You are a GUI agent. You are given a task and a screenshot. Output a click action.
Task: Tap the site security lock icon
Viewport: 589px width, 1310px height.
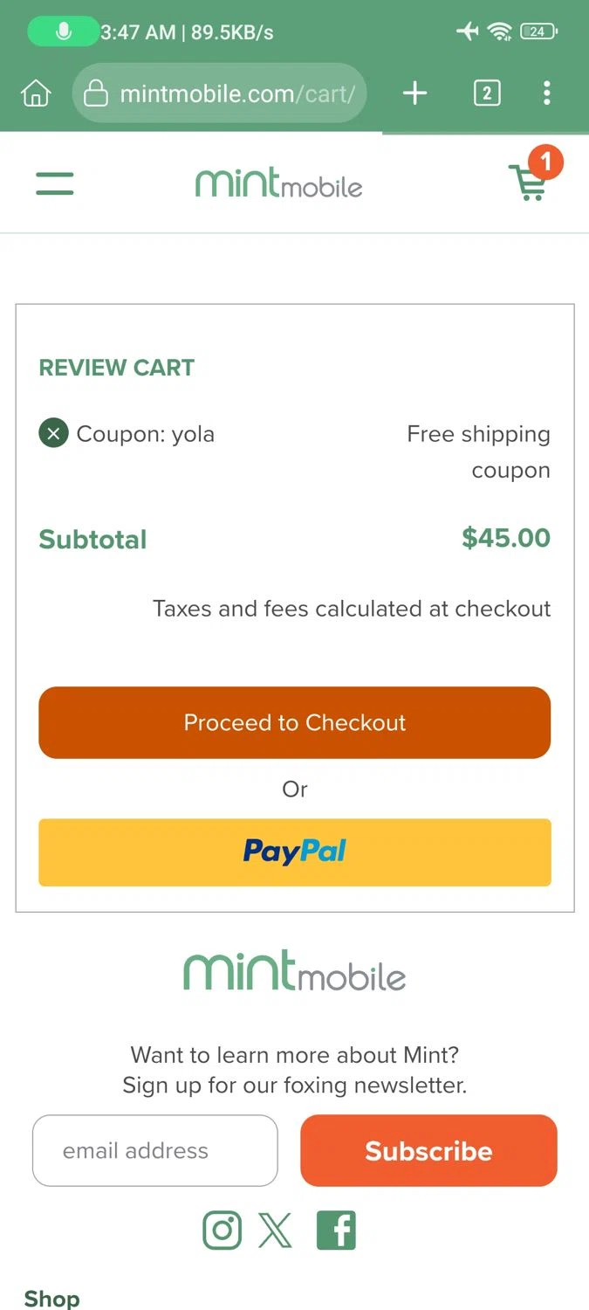95,93
